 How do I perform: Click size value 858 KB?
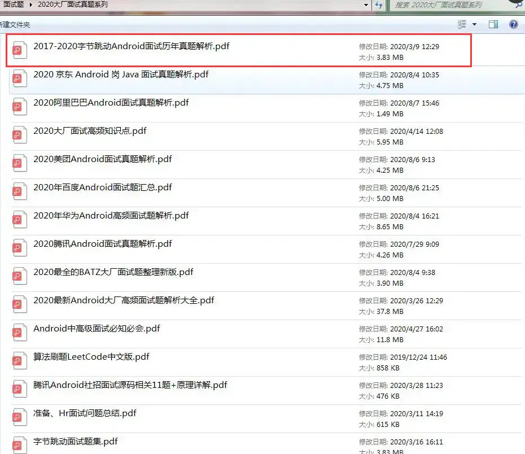pos(388,368)
